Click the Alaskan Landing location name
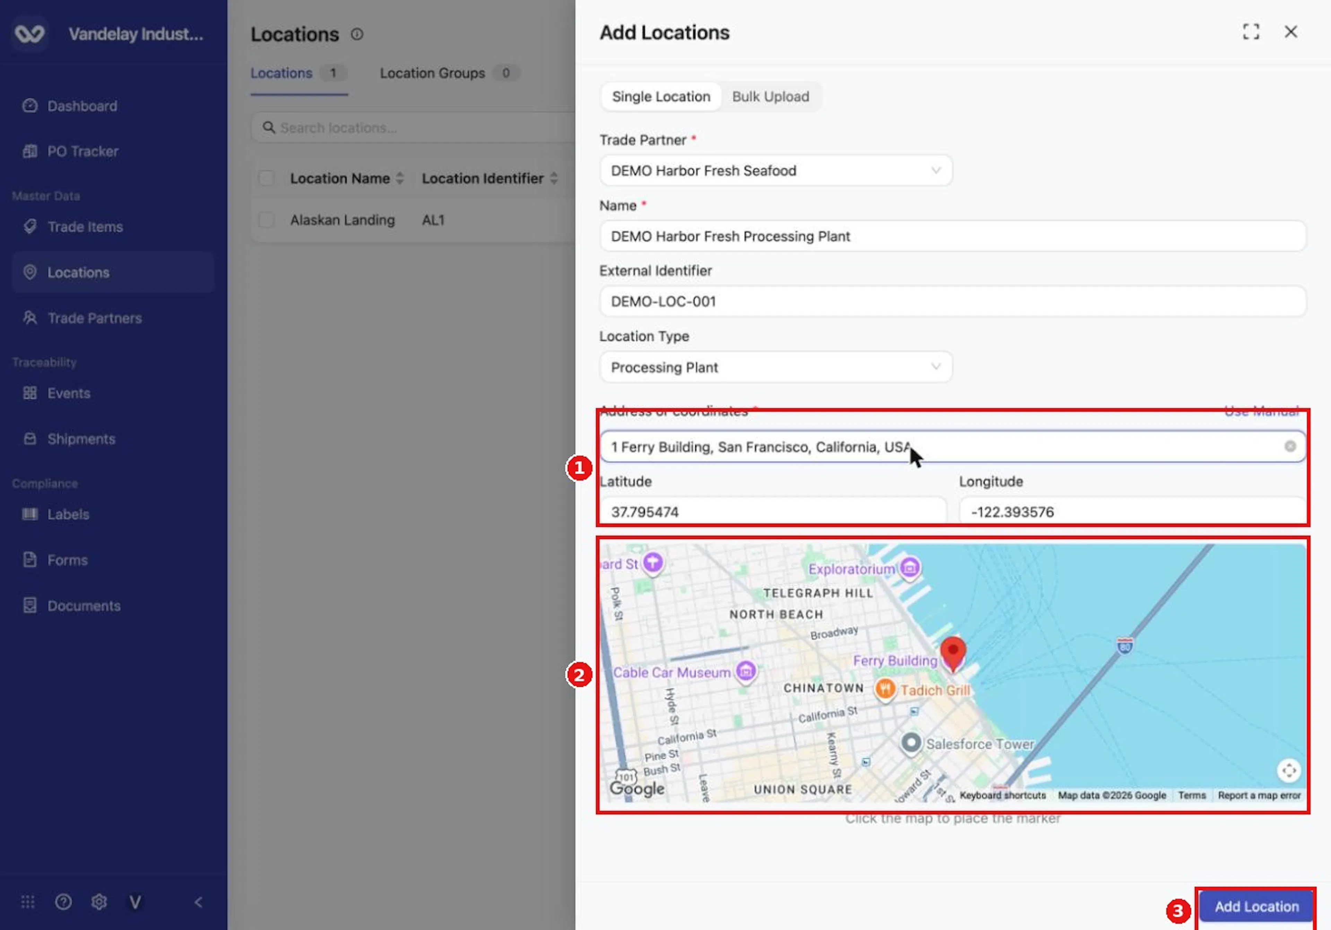 342,220
